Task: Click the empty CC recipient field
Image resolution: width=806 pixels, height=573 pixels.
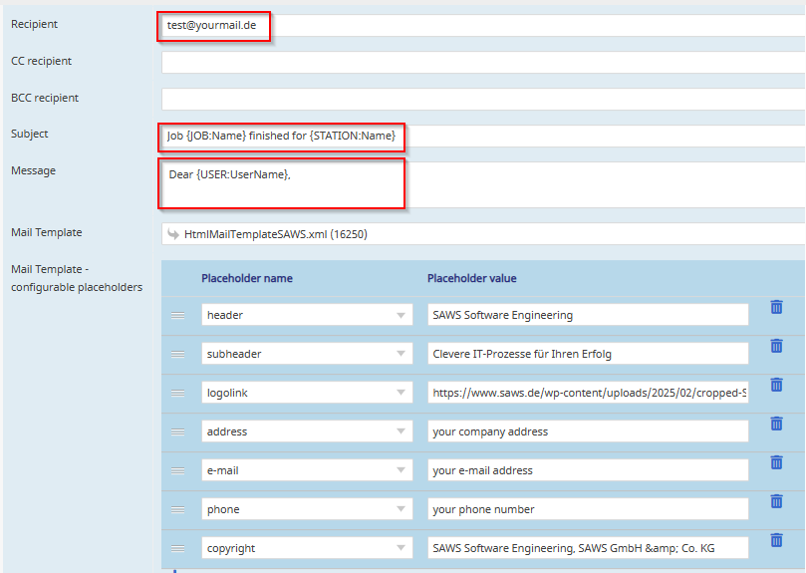Action: click(x=483, y=62)
